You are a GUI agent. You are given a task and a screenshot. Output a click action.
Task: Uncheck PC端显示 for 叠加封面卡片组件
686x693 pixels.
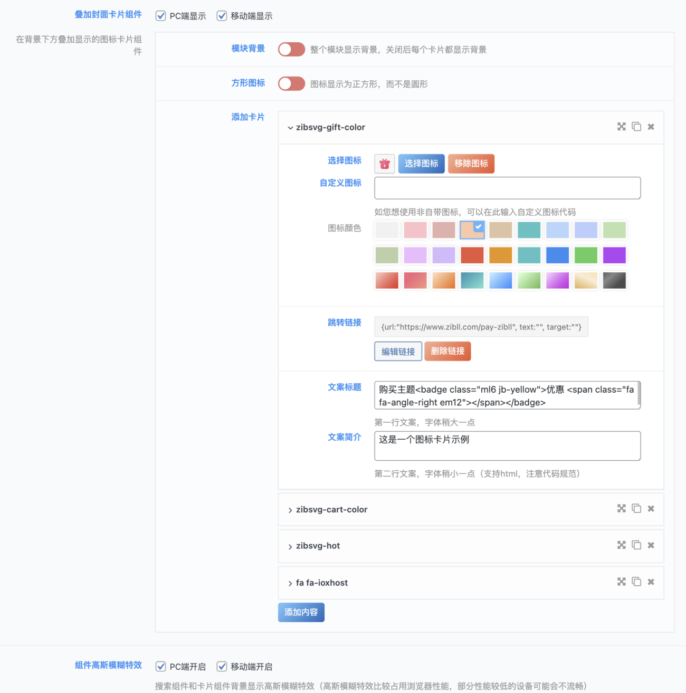click(x=161, y=16)
